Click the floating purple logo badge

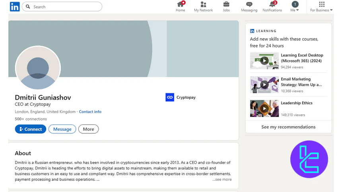pyautogui.click(x=309, y=159)
